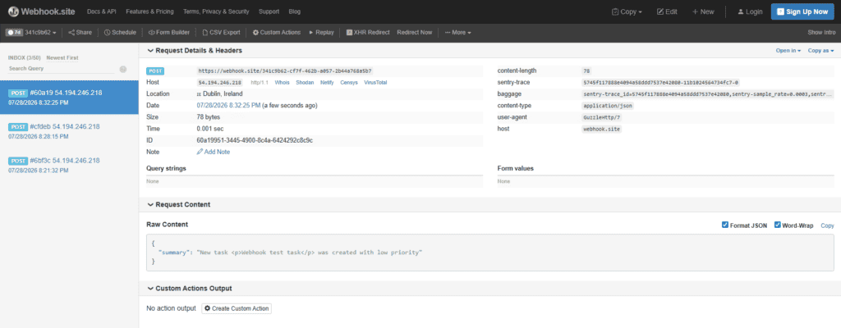This screenshot has height=328, width=841.
Task: Click the Search Query input field
Action: click(61, 69)
